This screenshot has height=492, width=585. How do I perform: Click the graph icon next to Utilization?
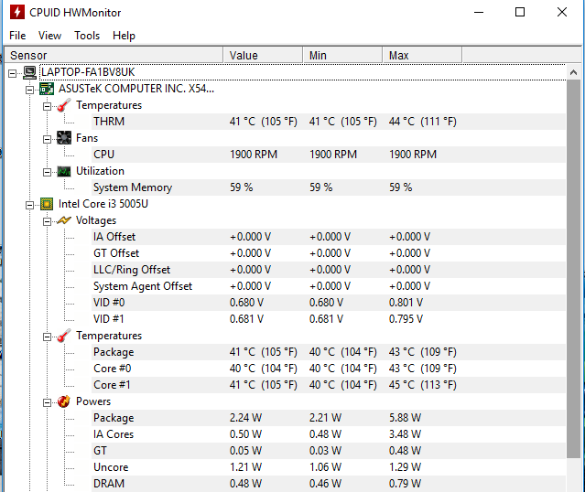(64, 171)
